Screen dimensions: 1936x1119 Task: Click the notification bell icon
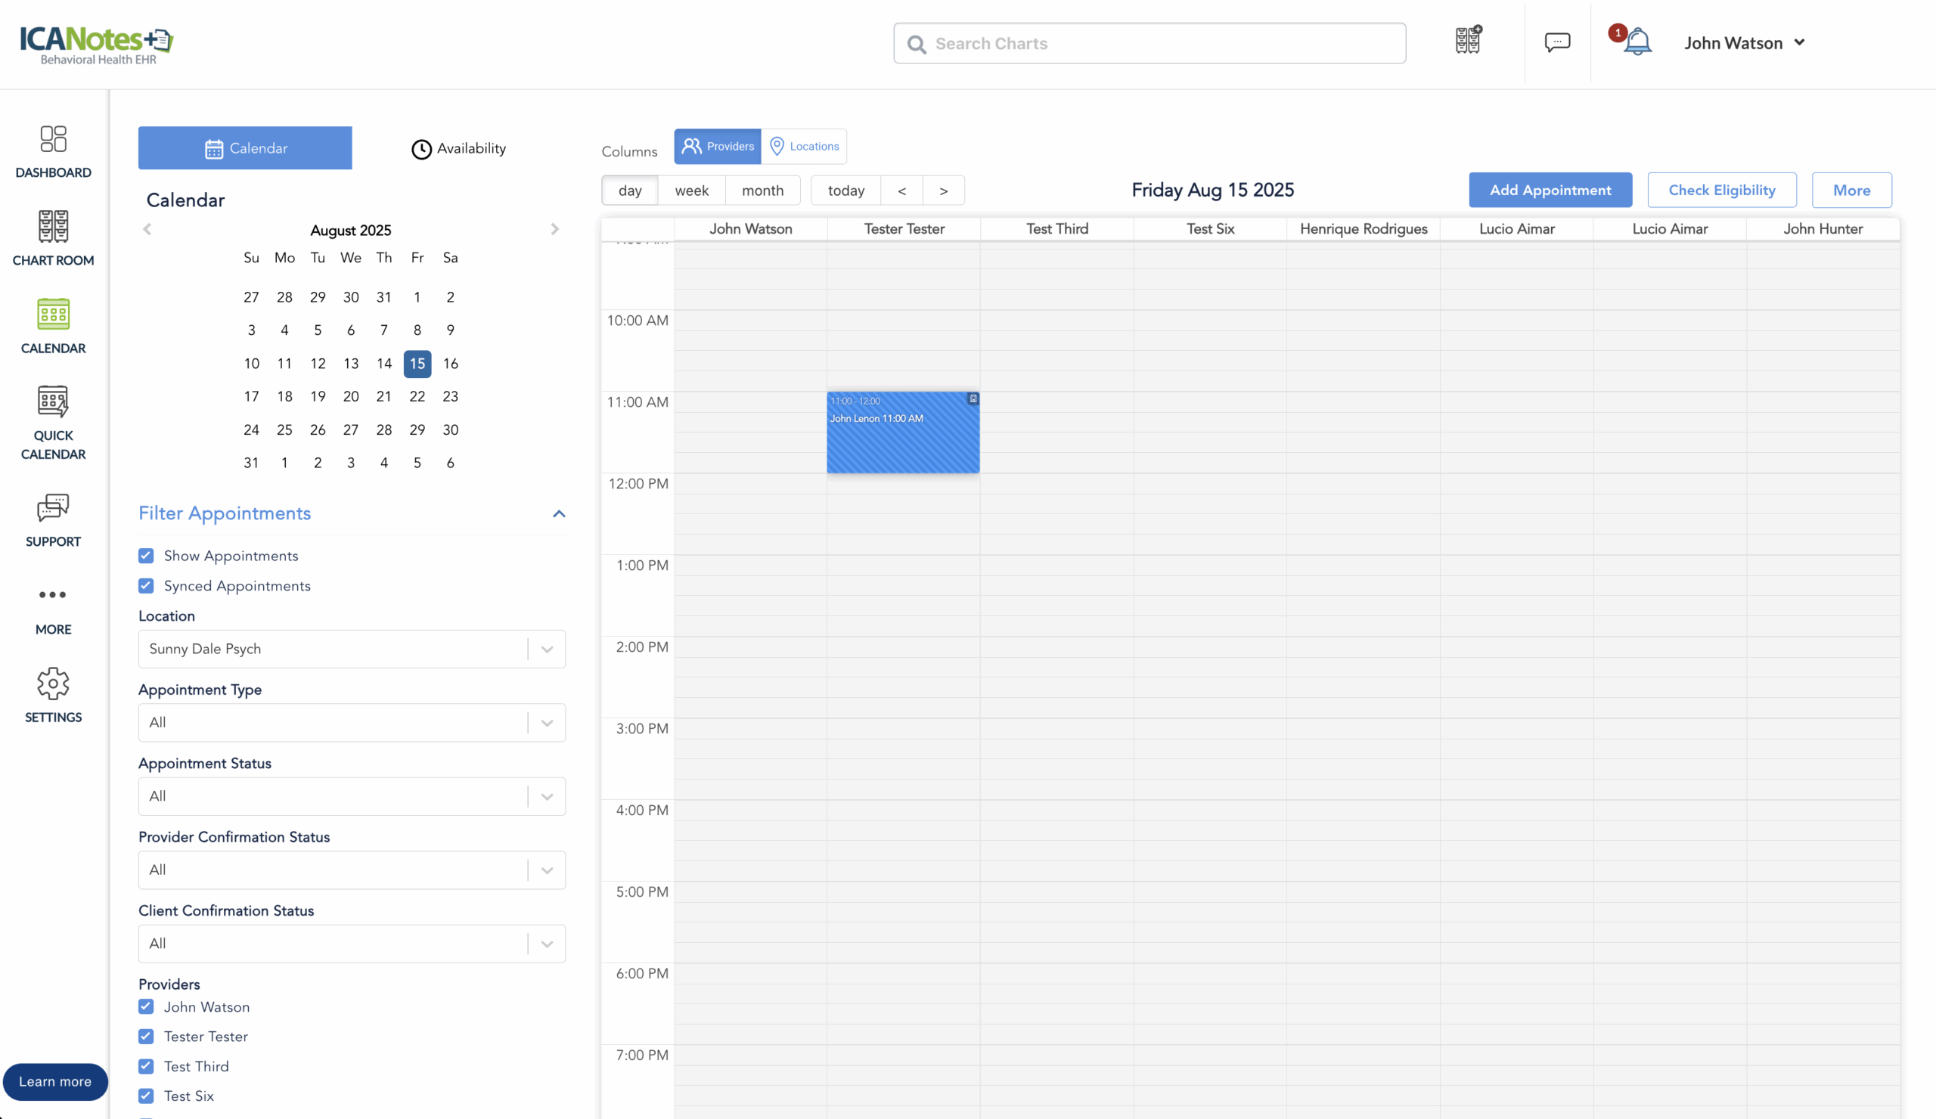tap(1637, 42)
